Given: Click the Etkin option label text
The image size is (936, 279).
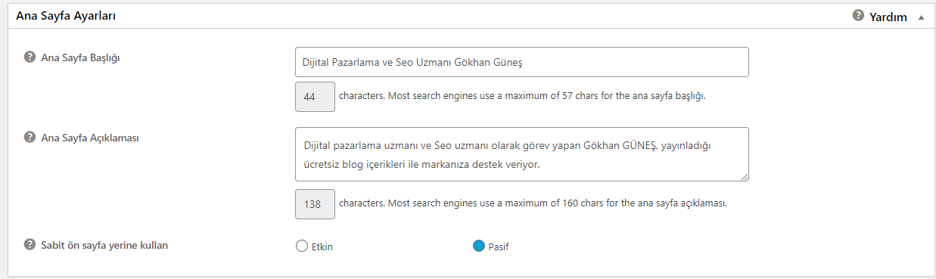Looking at the screenshot, I should point(323,246).
